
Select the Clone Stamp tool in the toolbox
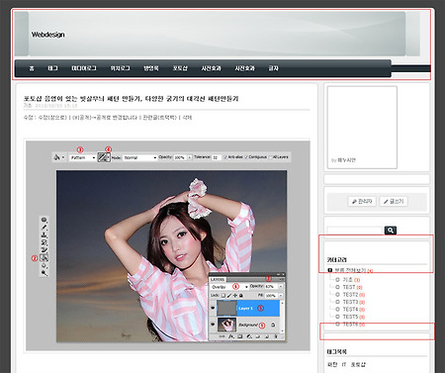[44, 235]
